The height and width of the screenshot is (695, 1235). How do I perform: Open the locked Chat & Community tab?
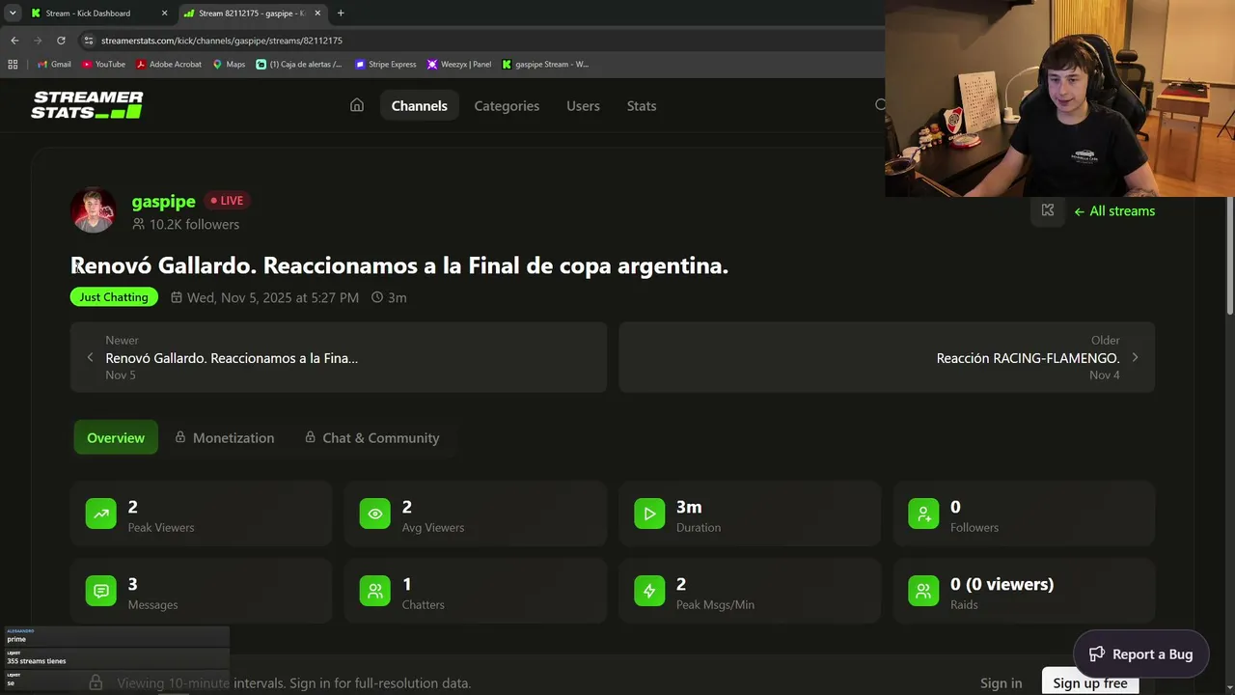(372, 437)
